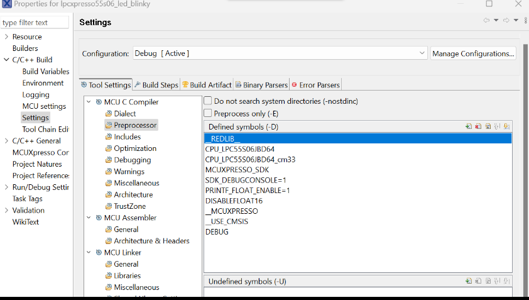
Task: Click Edit icon in Undefined symbols toolbar
Action: tap(488, 281)
